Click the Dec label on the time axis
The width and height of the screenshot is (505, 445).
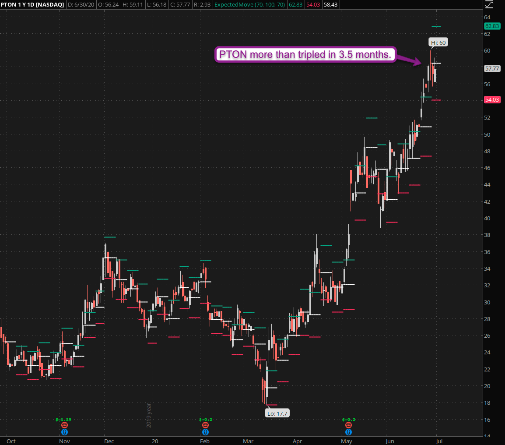pyautogui.click(x=109, y=441)
